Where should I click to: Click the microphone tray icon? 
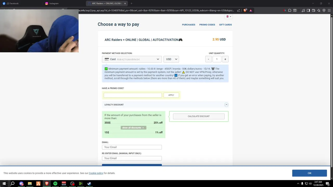(x=302, y=184)
